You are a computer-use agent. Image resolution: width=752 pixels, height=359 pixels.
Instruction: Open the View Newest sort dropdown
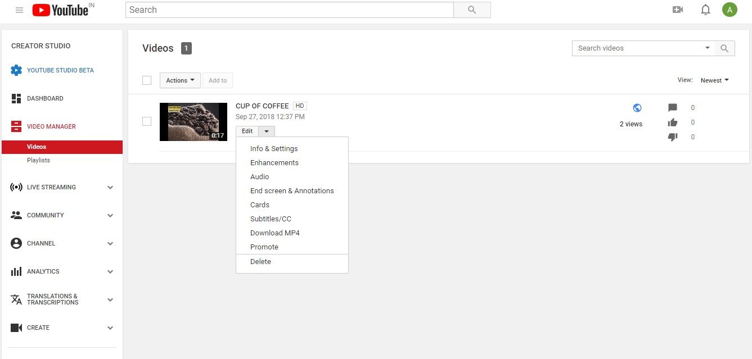714,80
